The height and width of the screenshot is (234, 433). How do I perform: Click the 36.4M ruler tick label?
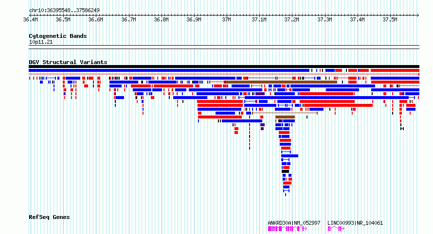(30, 19)
